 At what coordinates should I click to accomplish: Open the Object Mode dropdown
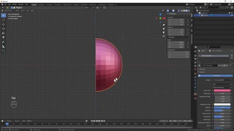point(8,11)
